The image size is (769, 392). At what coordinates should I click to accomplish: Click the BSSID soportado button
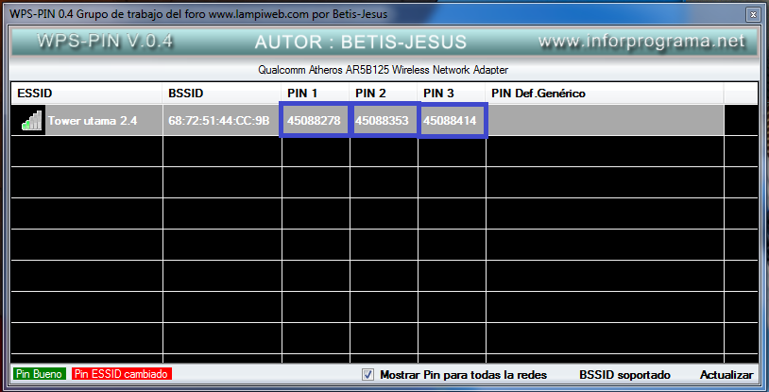point(624,375)
